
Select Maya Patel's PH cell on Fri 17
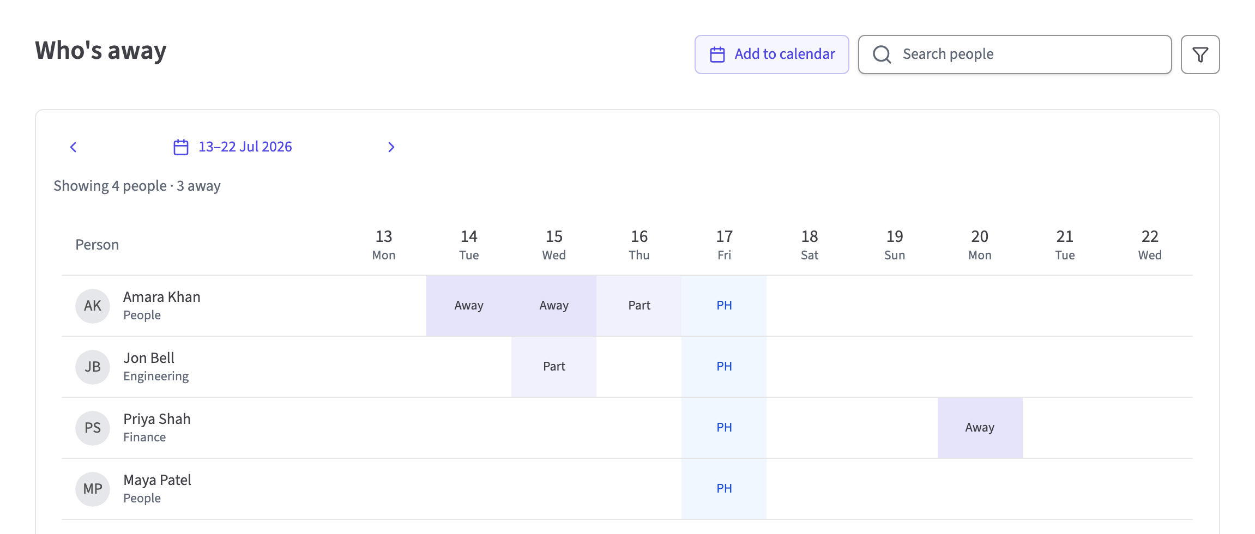point(724,489)
